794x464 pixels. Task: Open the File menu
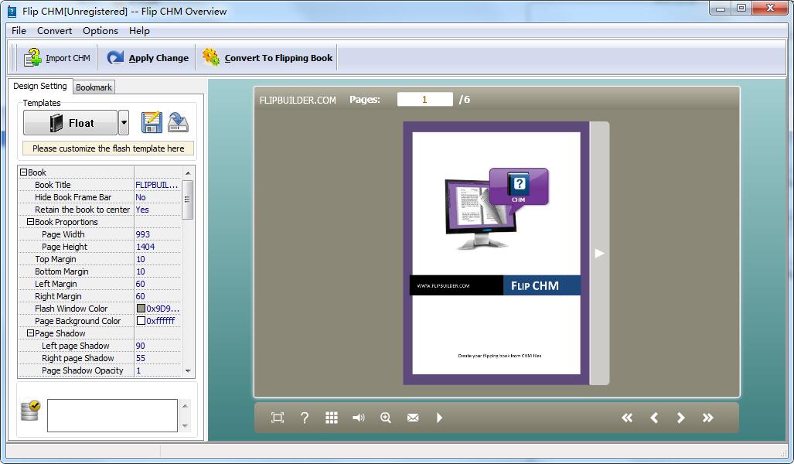pos(19,30)
